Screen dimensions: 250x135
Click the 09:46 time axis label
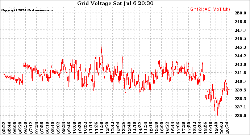click(x=69, y=128)
